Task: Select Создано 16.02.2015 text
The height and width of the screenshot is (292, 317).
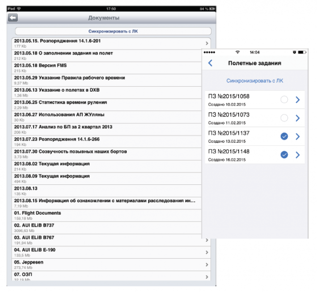Action: (227, 160)
